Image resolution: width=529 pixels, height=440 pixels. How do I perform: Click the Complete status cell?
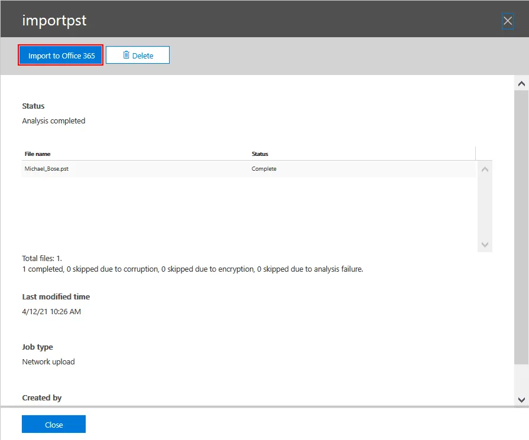click(x=264, y=169)
